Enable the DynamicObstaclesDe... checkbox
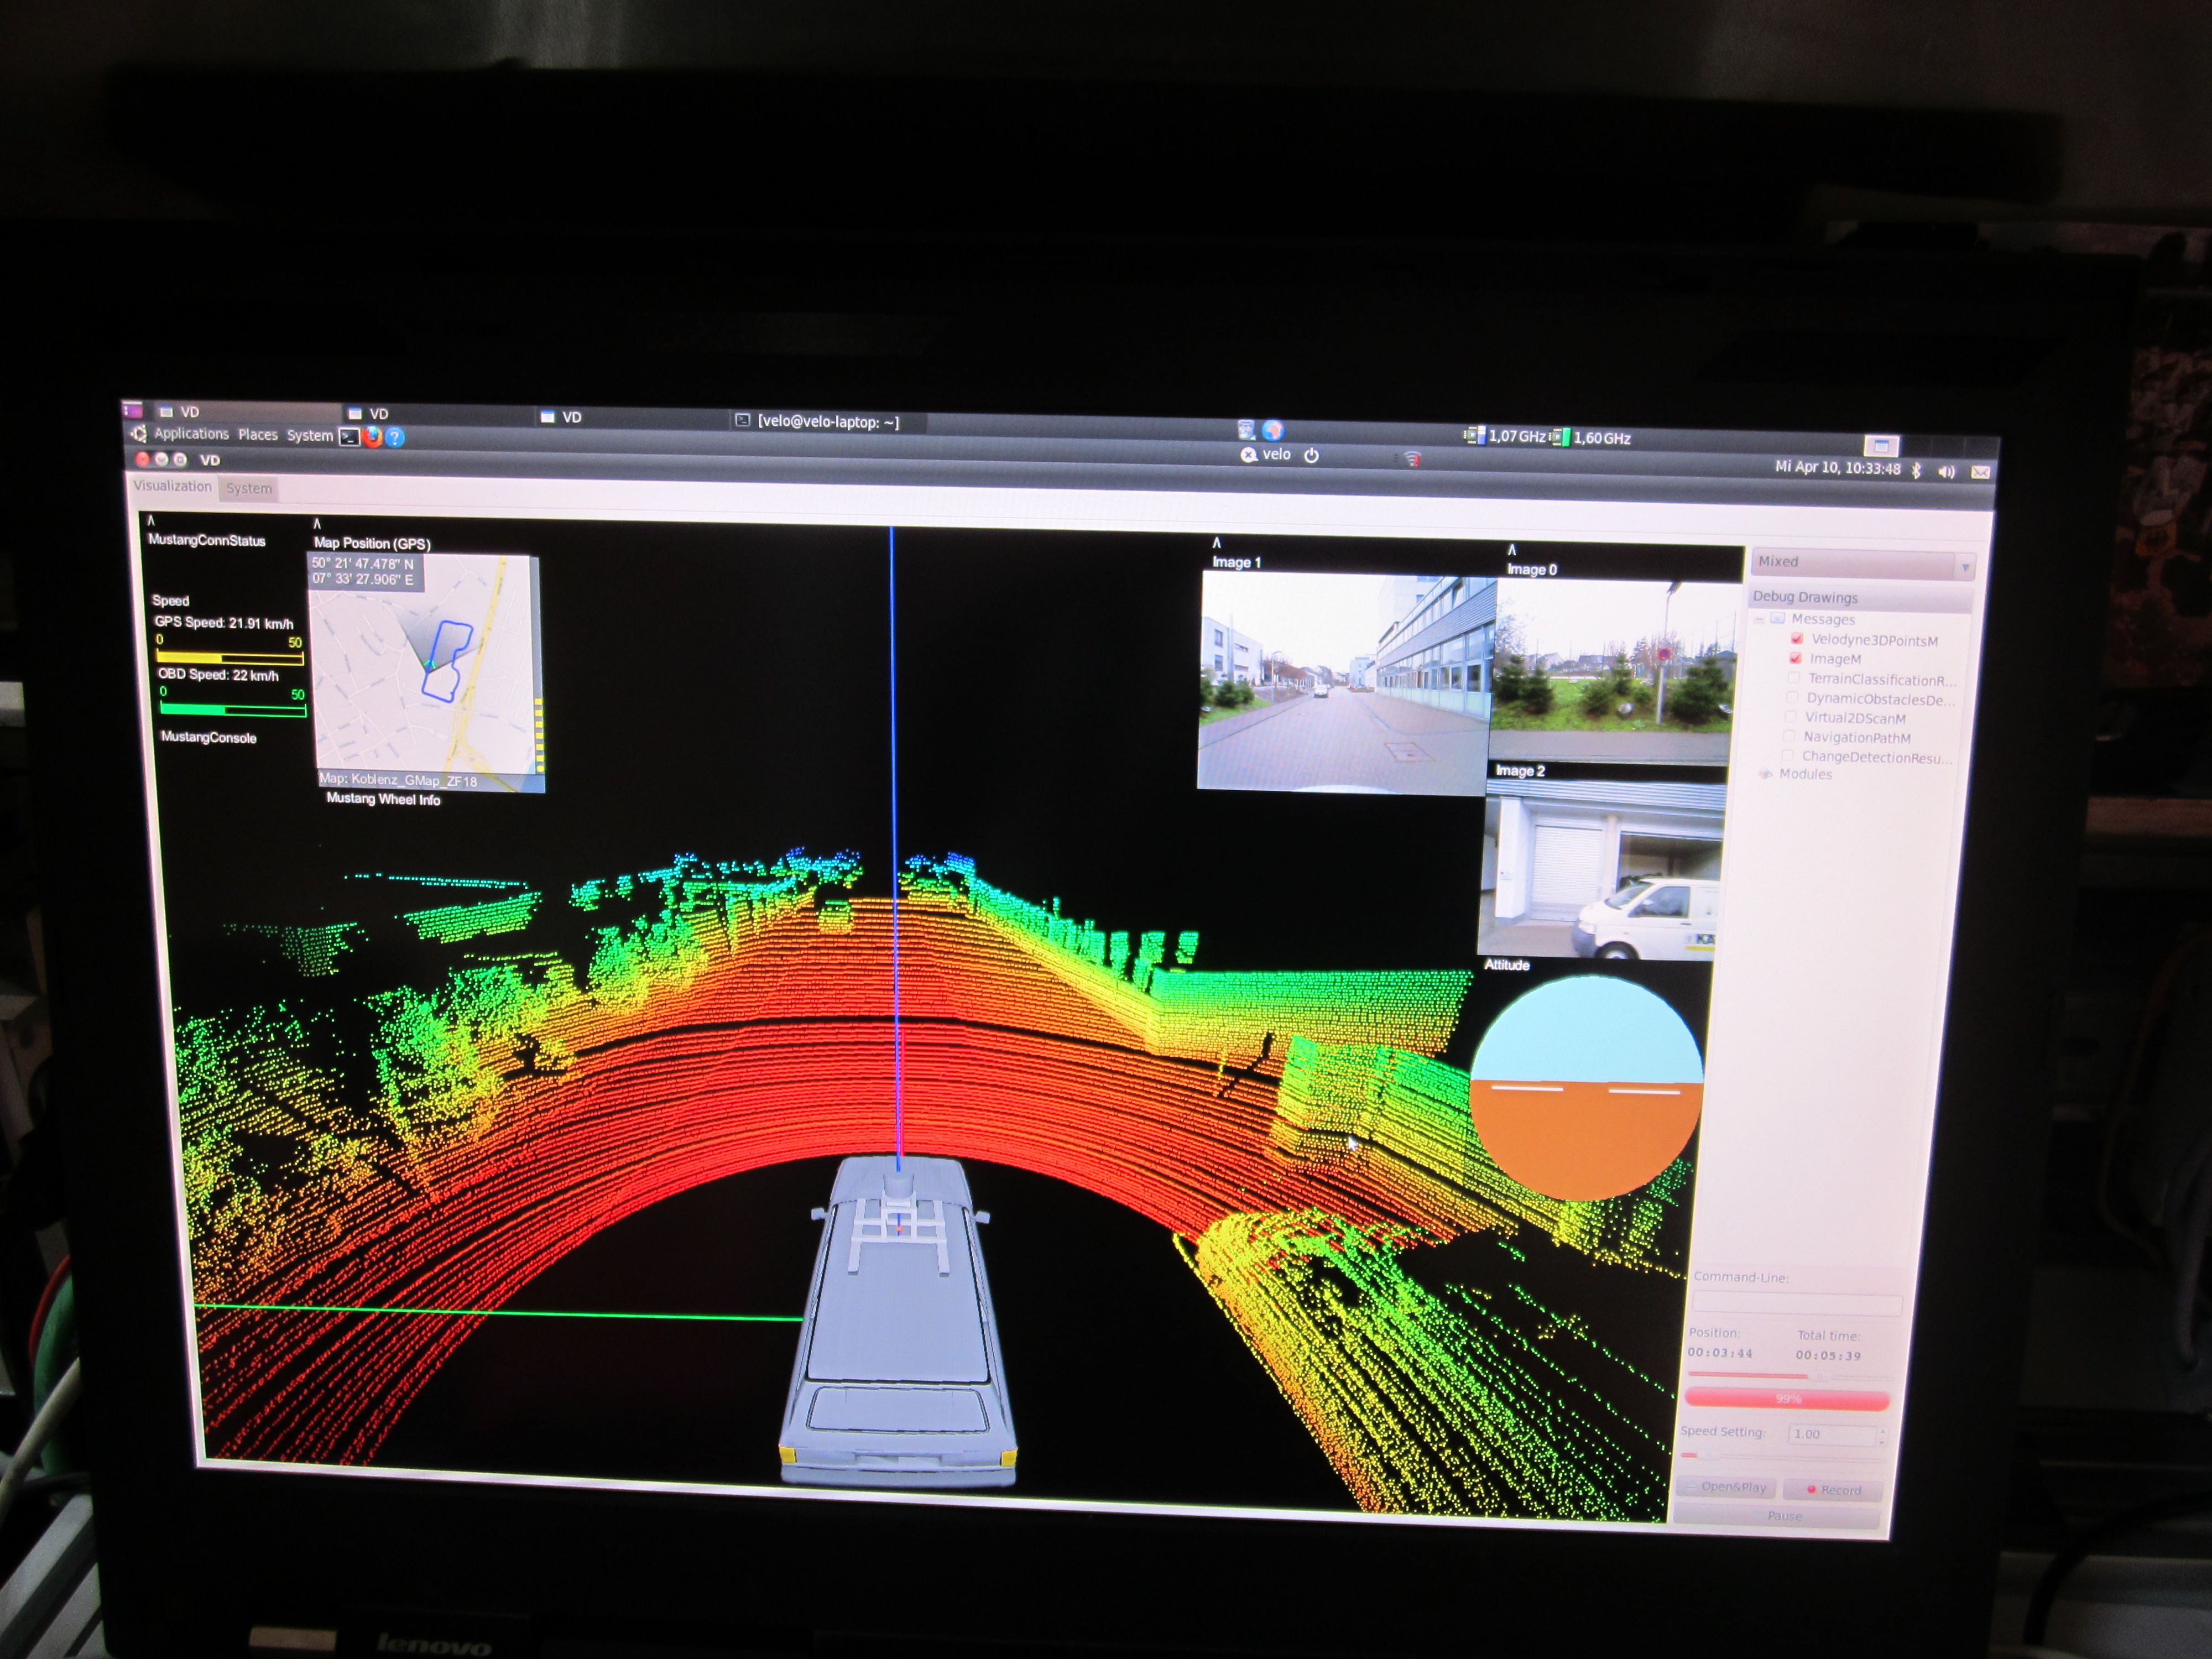The width and height of the screenshot is (2212, 1659). 1792,698
